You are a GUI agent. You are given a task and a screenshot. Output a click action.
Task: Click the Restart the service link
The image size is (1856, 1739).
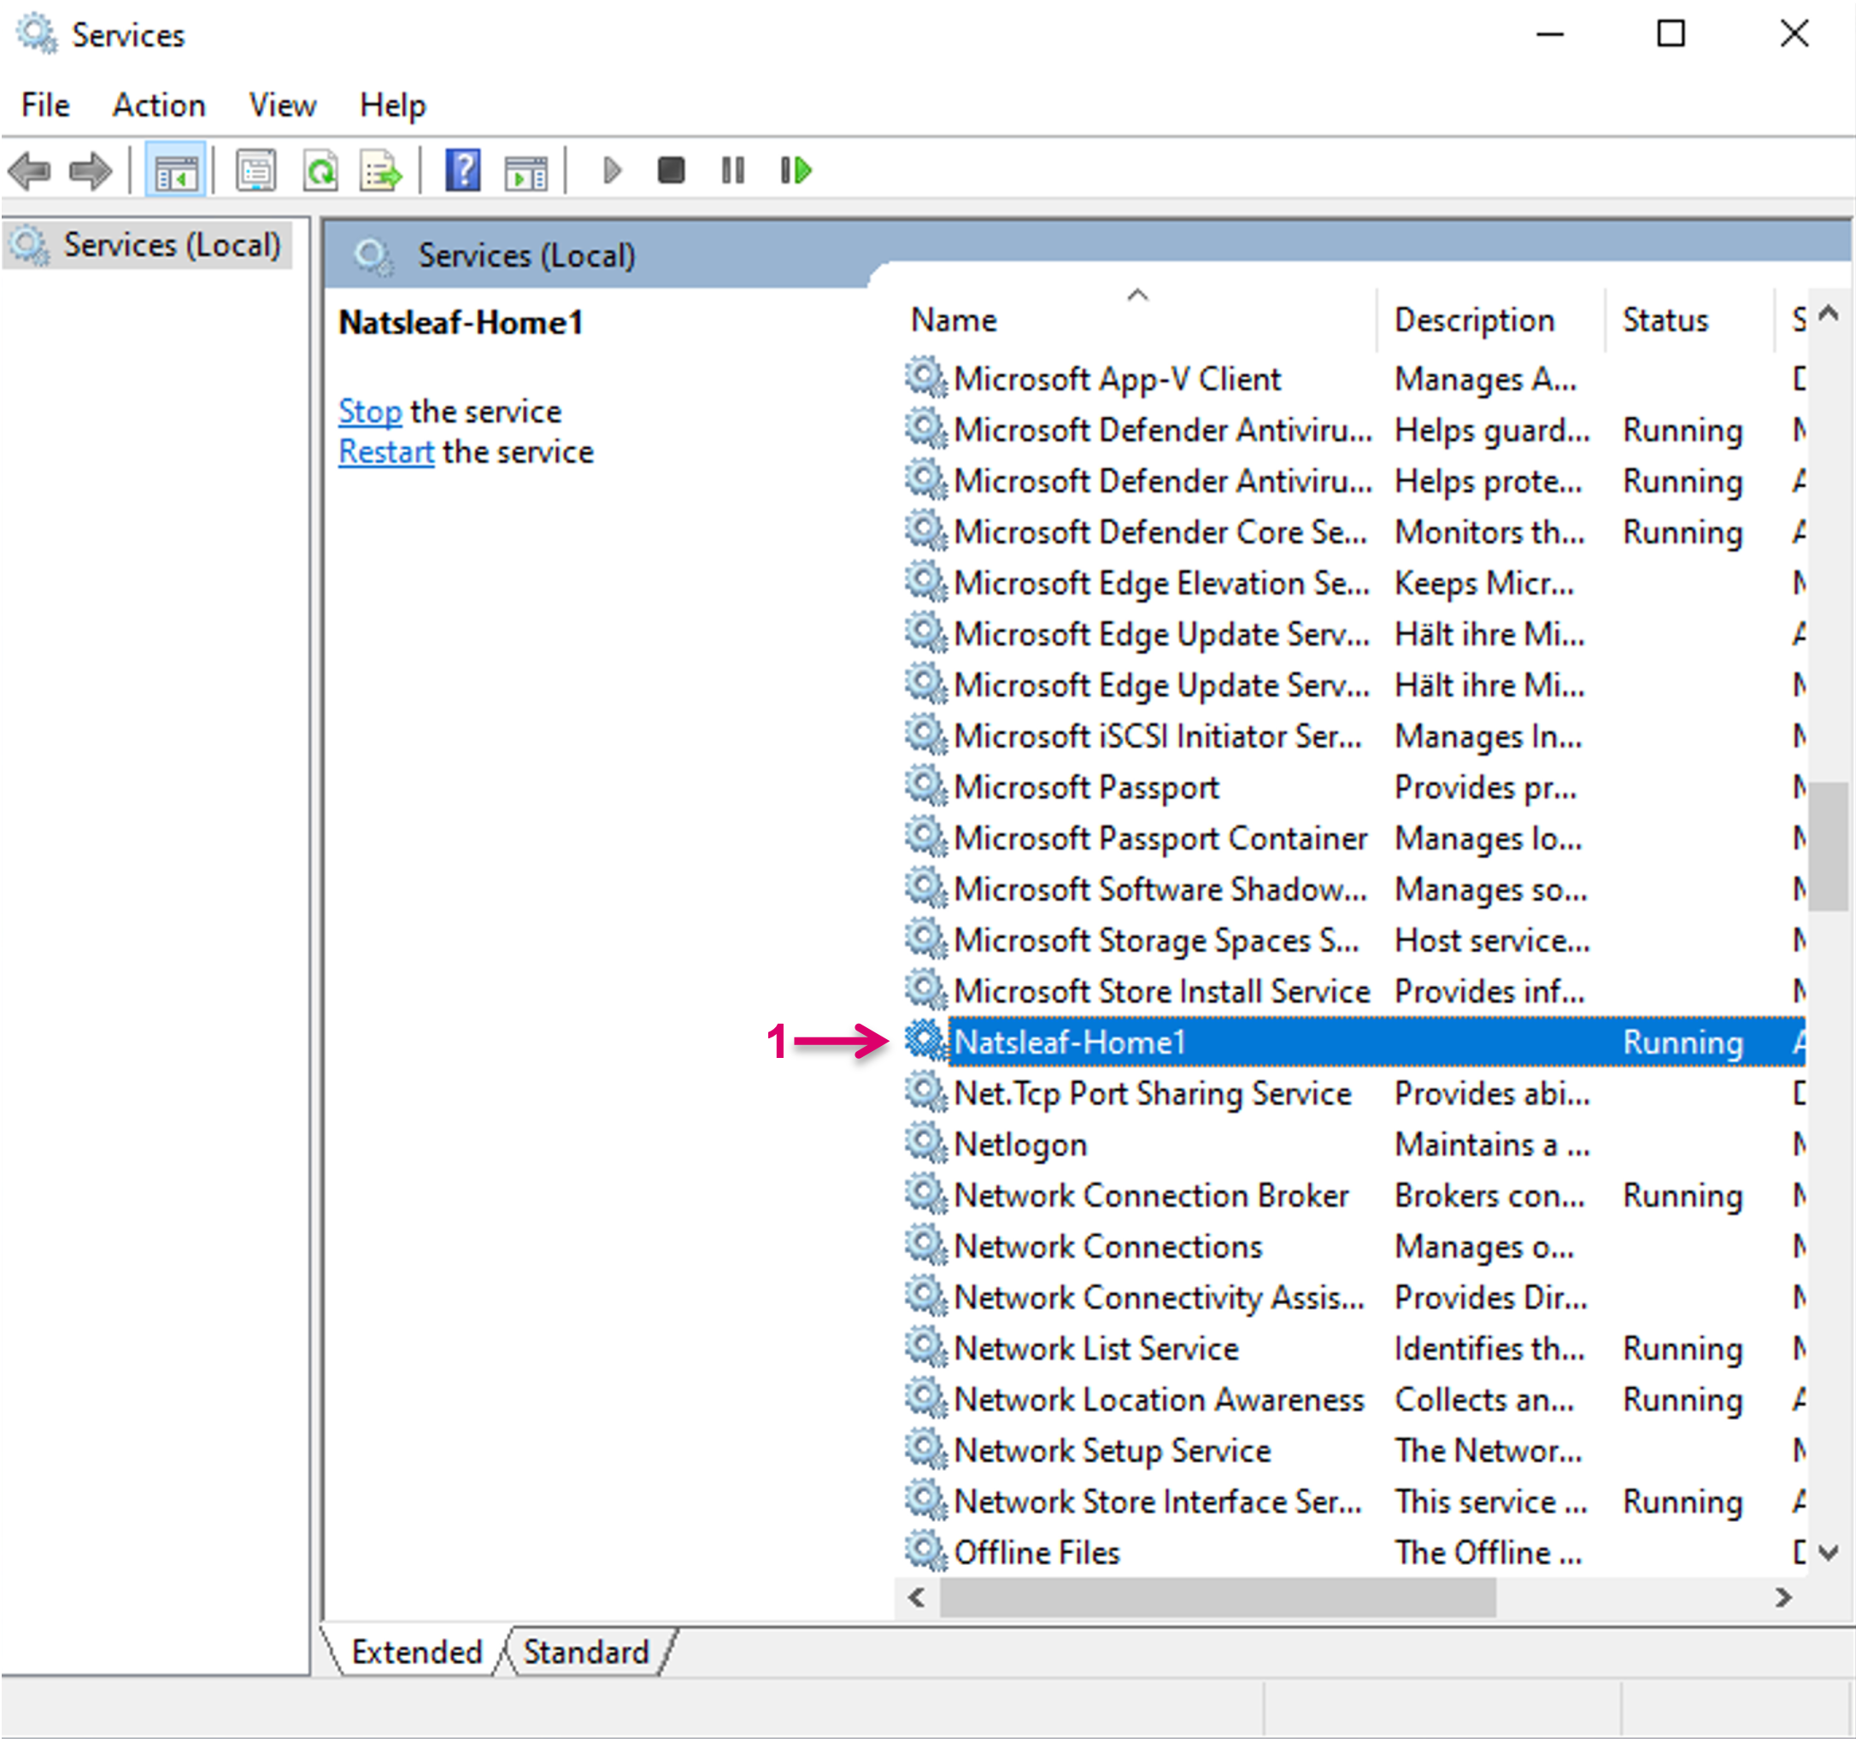(385, 452)
